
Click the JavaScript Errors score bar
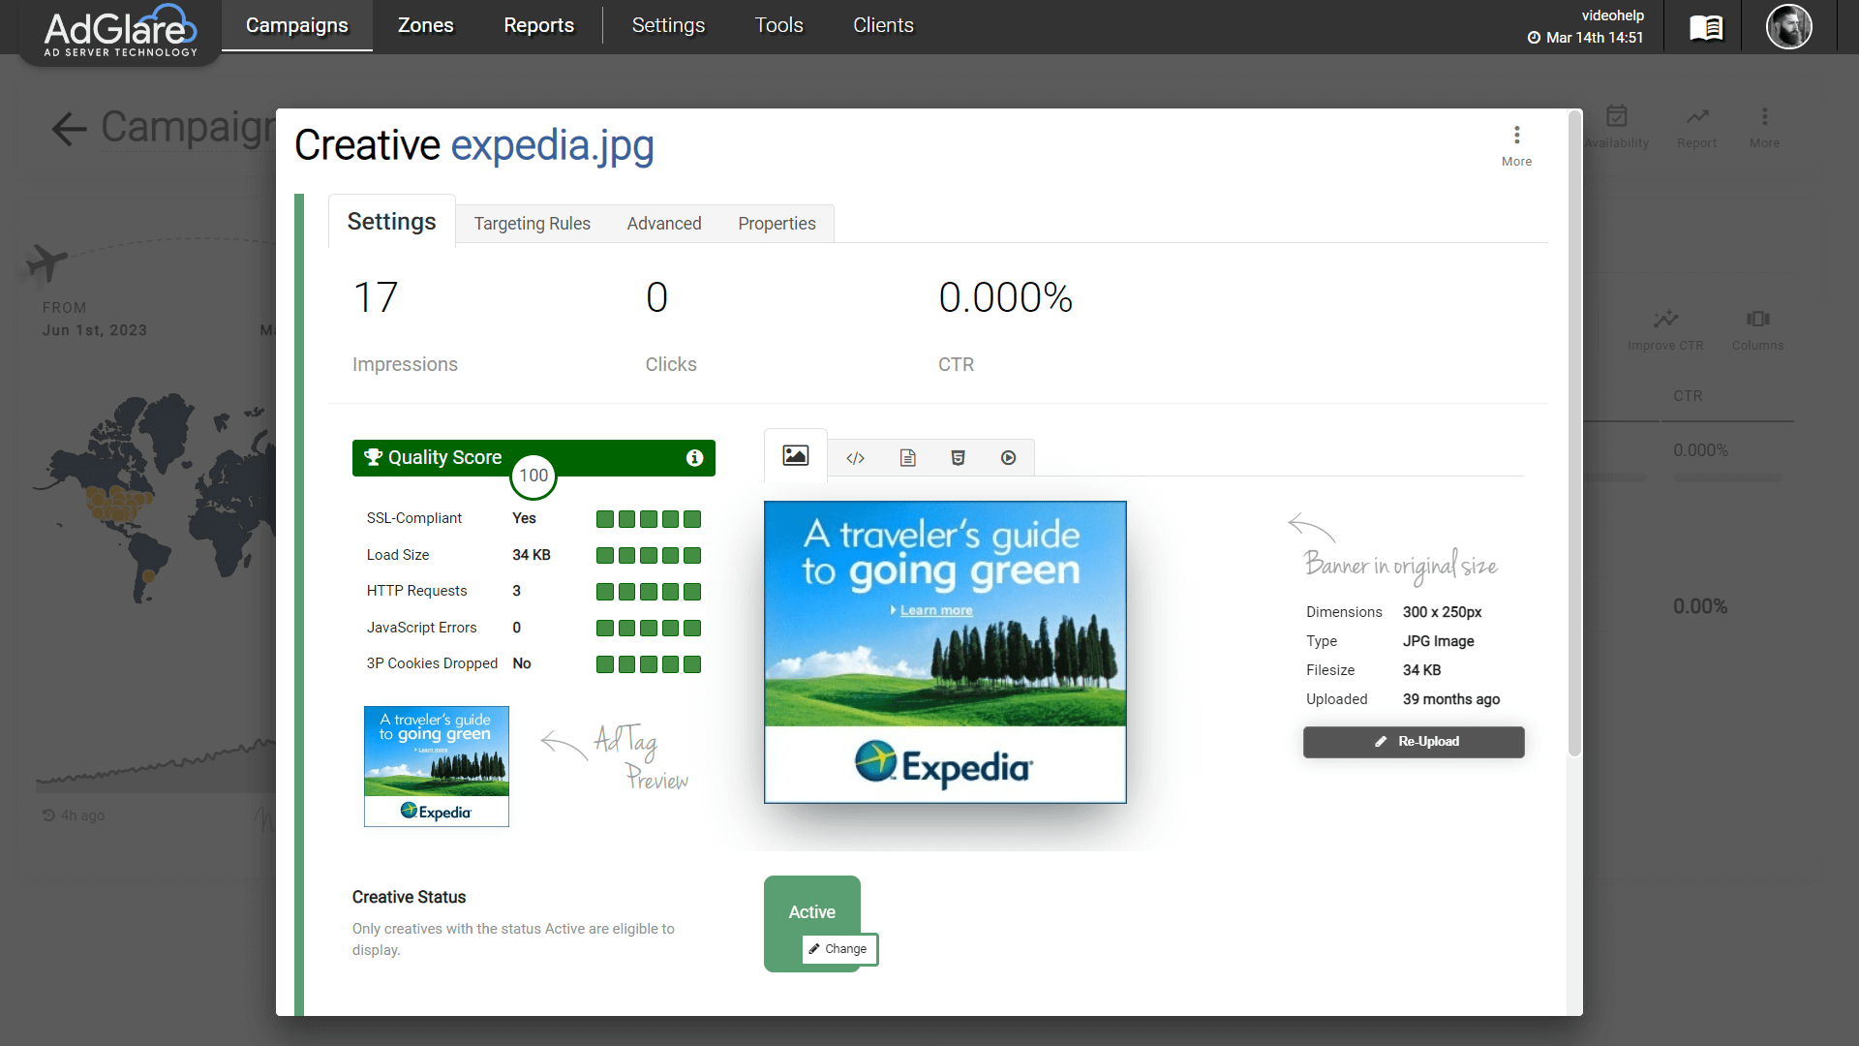[648, 629]
